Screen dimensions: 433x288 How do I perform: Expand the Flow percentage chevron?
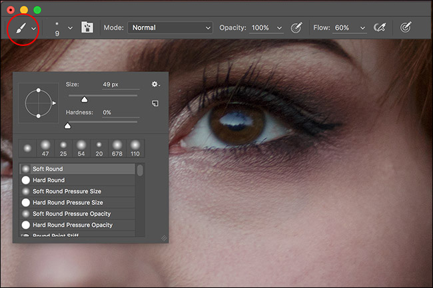[362, 28]
